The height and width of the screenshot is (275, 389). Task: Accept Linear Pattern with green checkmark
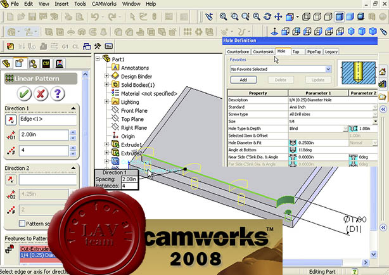click(x=24, y=94)
